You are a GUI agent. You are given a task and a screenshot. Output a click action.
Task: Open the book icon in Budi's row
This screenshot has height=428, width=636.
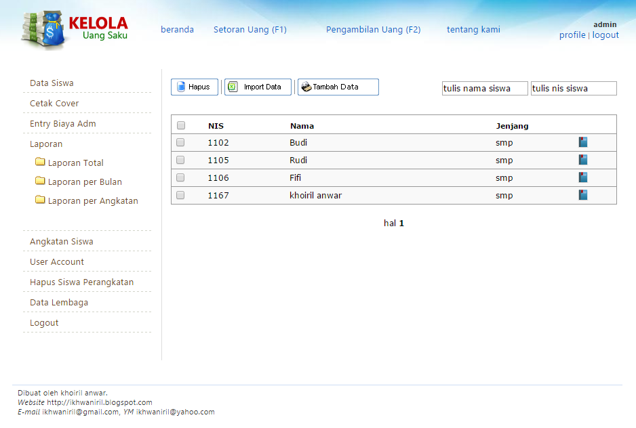click(583, 142)
